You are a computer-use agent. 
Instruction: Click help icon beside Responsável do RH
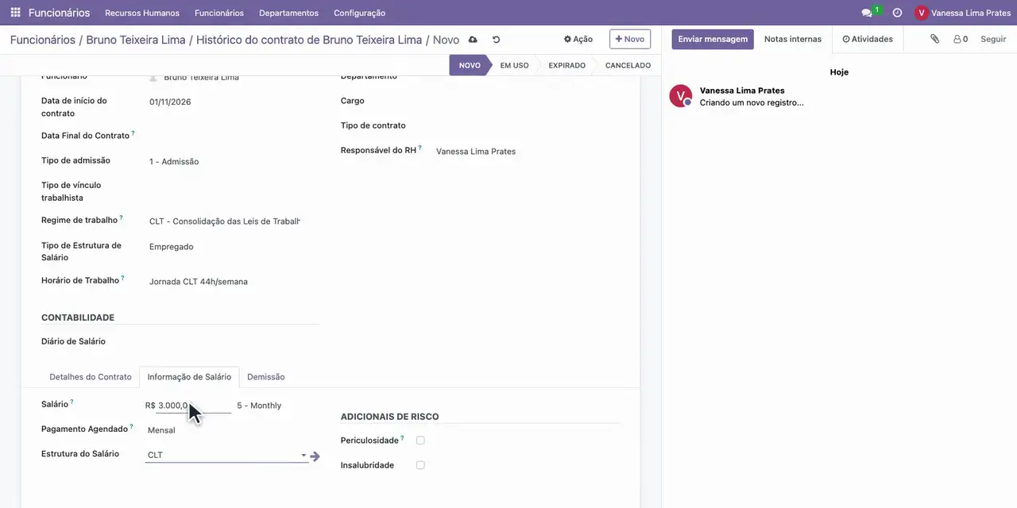(420, 147)
